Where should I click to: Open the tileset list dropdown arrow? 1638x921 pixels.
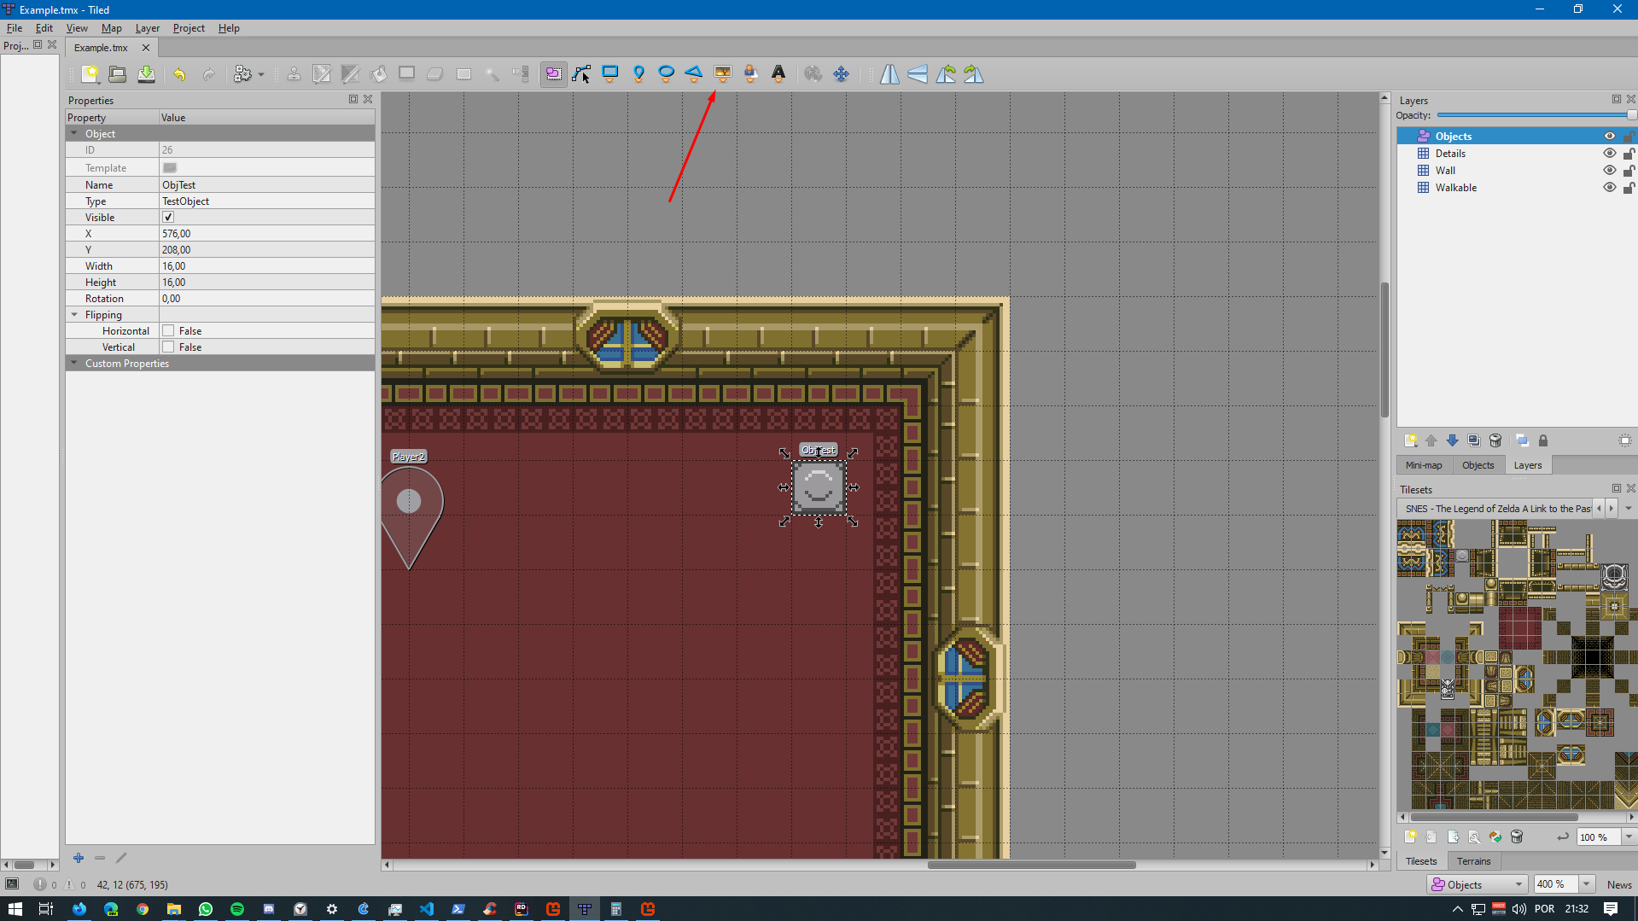[x=1629, y=509]
